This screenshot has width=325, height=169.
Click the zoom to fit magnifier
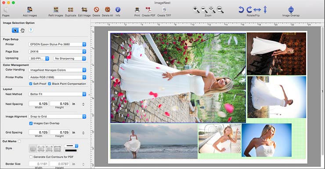pyautogui.click(x=212, y=10)
